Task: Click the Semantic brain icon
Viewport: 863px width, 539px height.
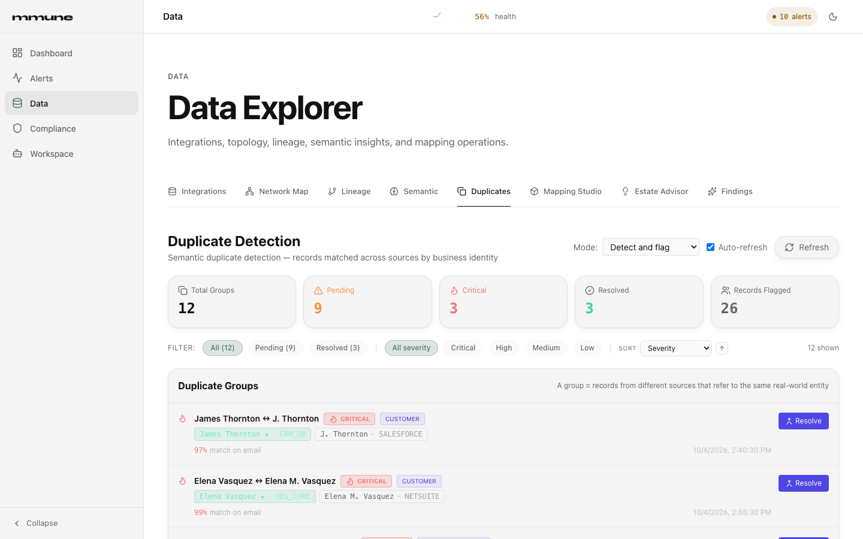Action: pos(394,192)
